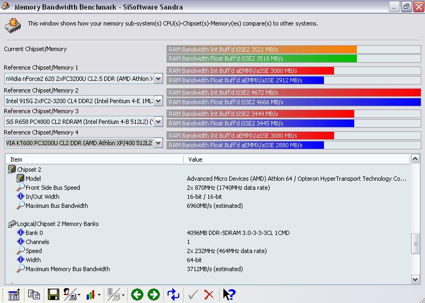Click the Value column header
Screen dimensions: 425x303
297,159
